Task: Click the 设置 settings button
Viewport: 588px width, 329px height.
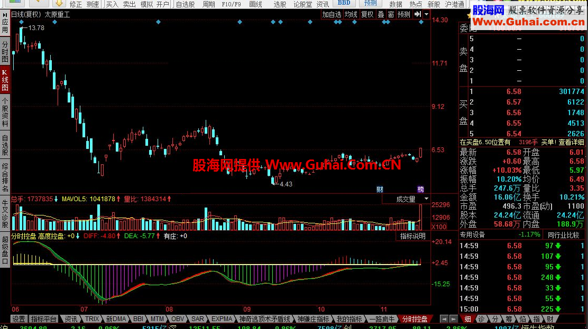Action: point(19,319)
